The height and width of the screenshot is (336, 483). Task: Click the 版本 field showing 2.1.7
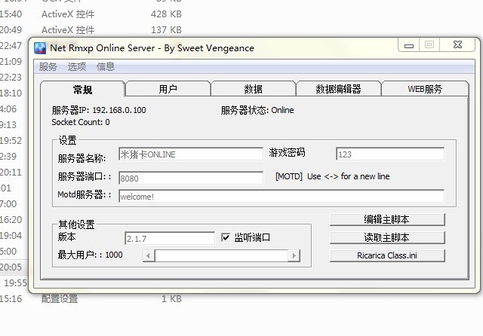tap(170, 239)
